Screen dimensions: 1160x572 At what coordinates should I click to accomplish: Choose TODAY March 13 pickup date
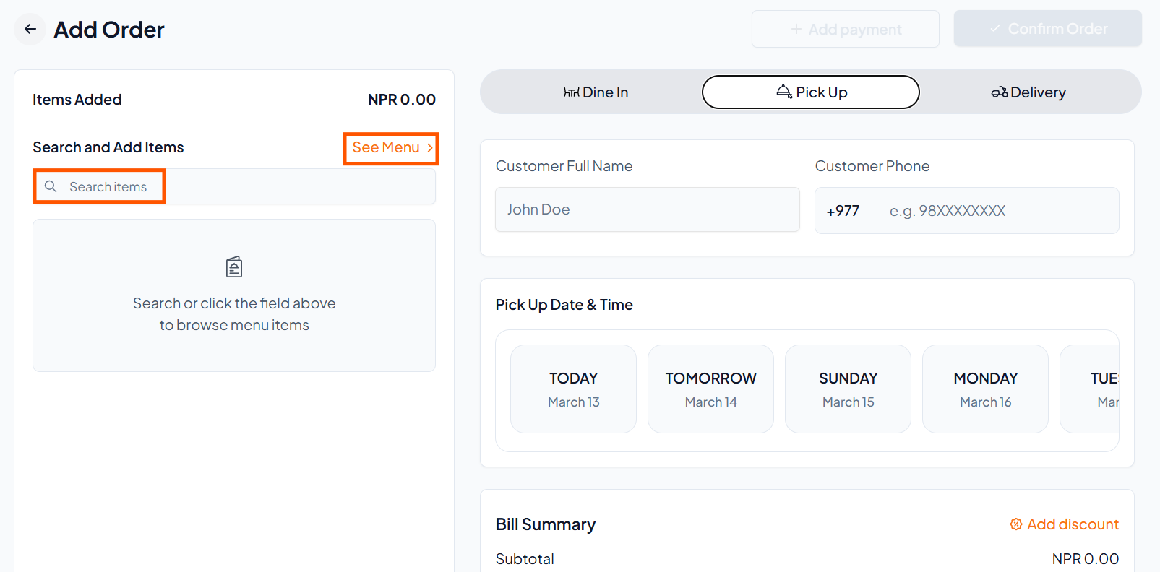pos(573,389)
